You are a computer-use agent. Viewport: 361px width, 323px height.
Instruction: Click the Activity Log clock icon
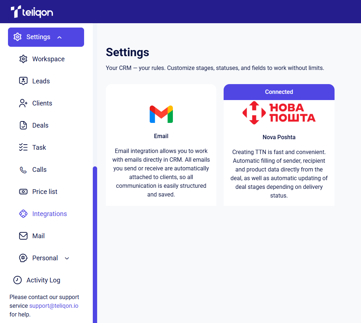(x=17, y=280)
